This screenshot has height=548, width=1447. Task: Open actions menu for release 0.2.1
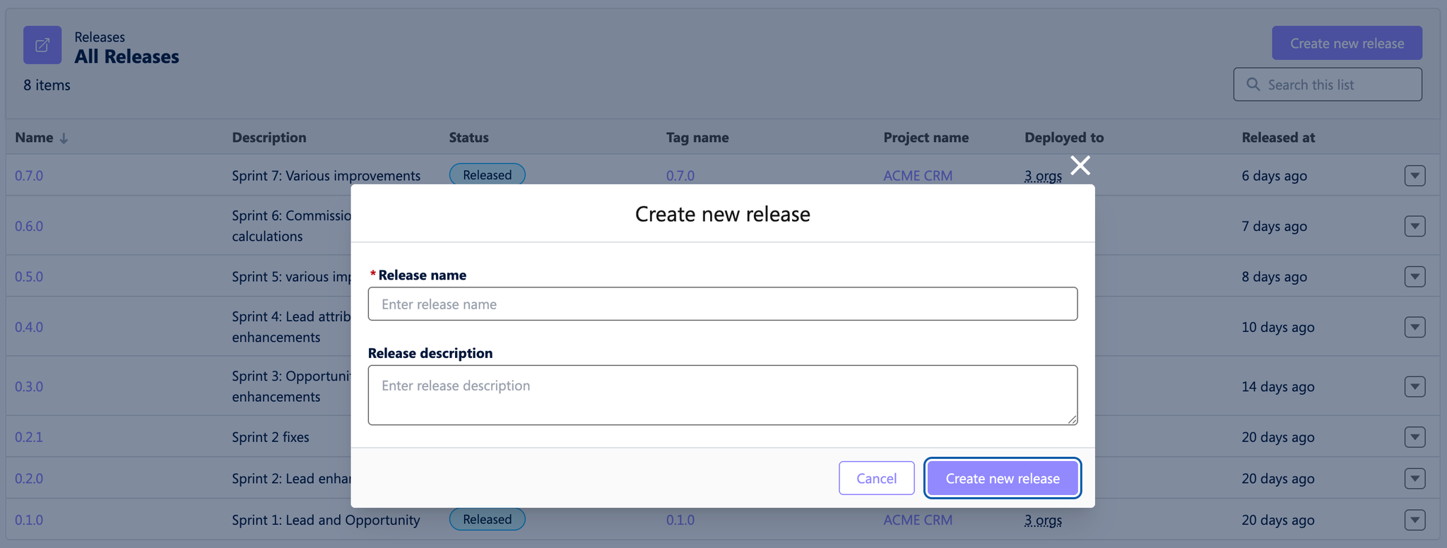pyautogui.click(x=1414, y=437)
